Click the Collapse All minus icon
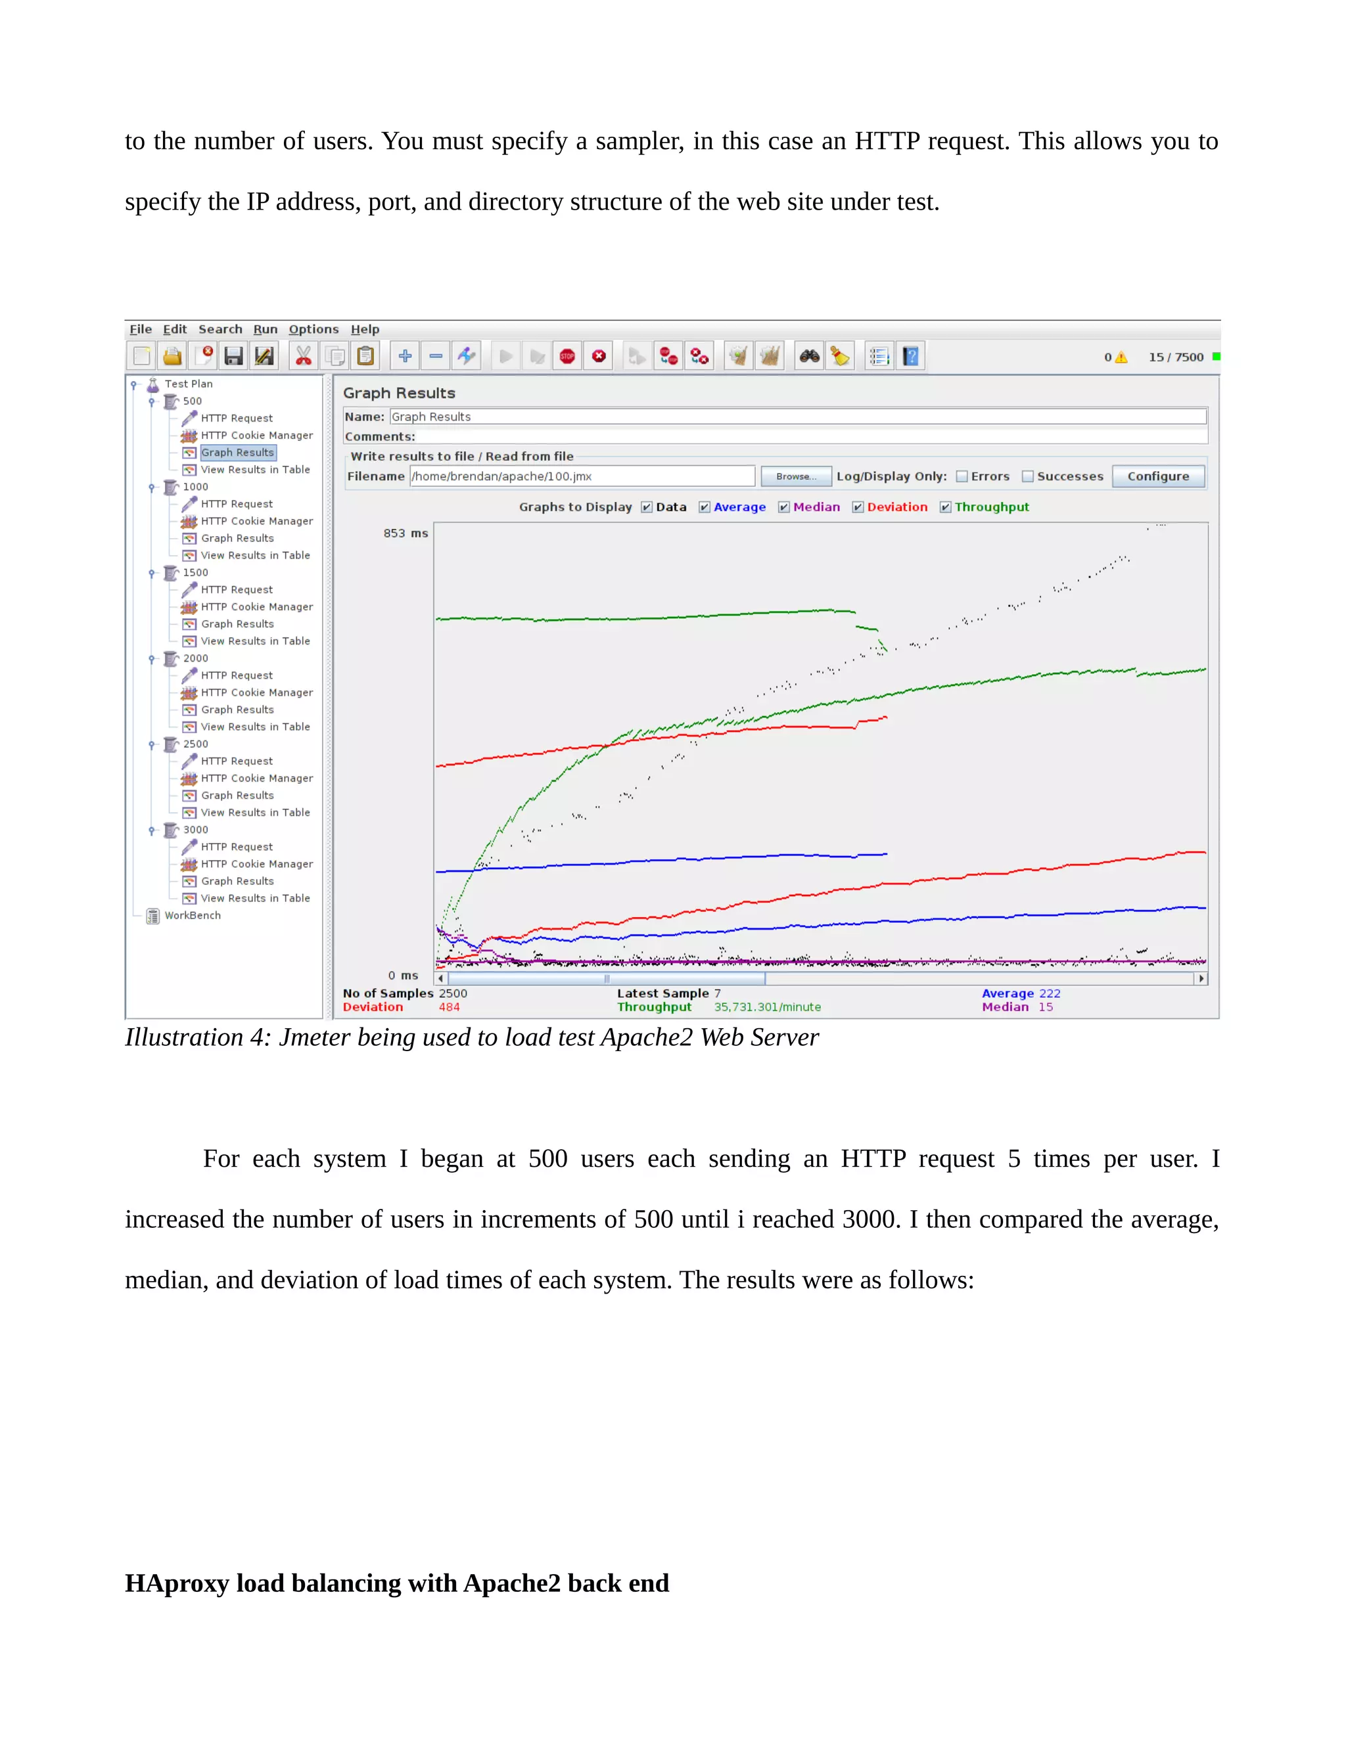Viewport: 1346px width, 1741px height. point(436,356)
